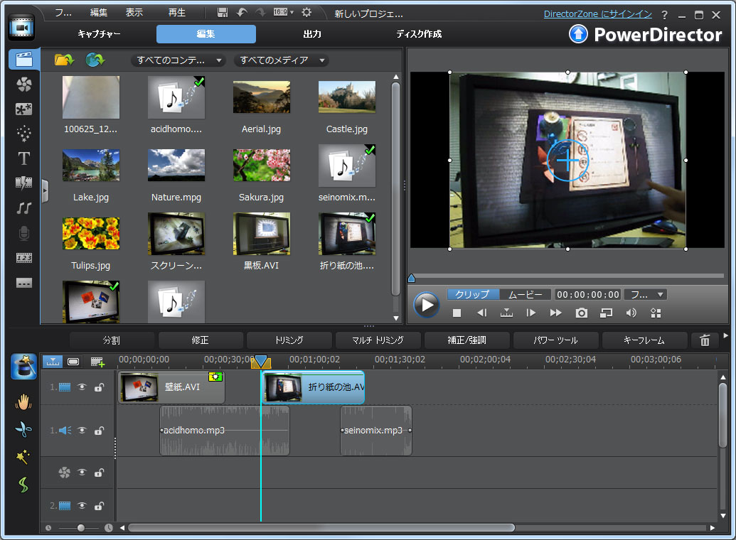
Task: Select the Voice-over microphone icon
Action: [23, 233]
